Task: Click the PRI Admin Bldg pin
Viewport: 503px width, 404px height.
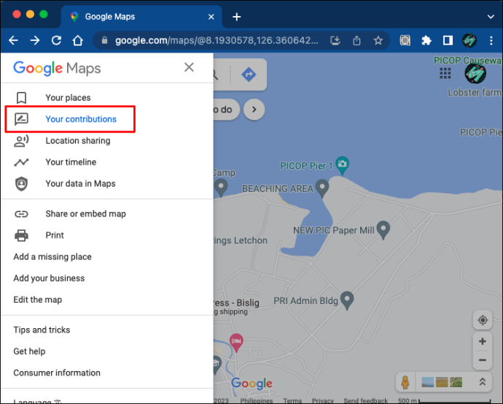Action: tap(347, 300)
